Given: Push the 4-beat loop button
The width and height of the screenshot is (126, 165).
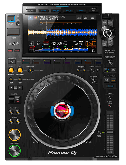Looking at the screenshot, I should [x=11, y=79].
